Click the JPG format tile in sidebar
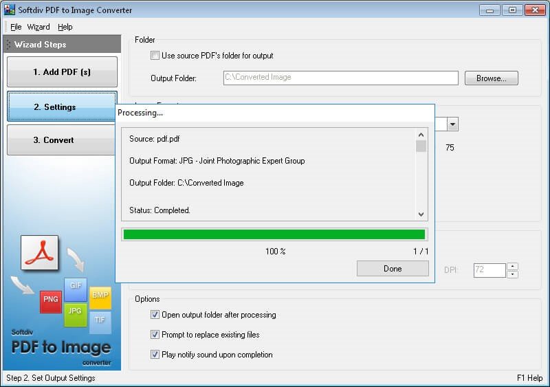550x387 pixels. [x=75, y=315]
